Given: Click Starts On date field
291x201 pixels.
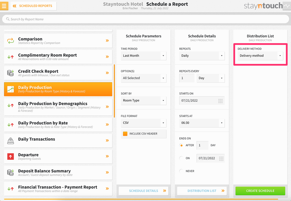Looking at the screenshot, I should tap(202, 100).
